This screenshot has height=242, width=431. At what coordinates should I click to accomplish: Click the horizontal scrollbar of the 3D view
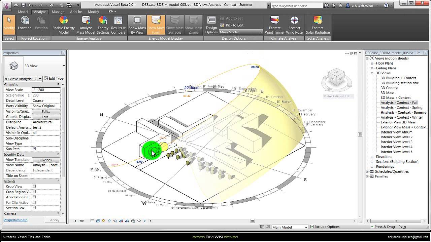(253, 221)
